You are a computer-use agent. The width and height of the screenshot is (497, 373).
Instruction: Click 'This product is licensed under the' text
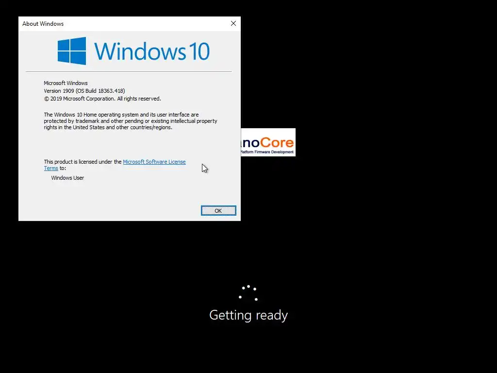pyautogui.click(x=83, y=162)
